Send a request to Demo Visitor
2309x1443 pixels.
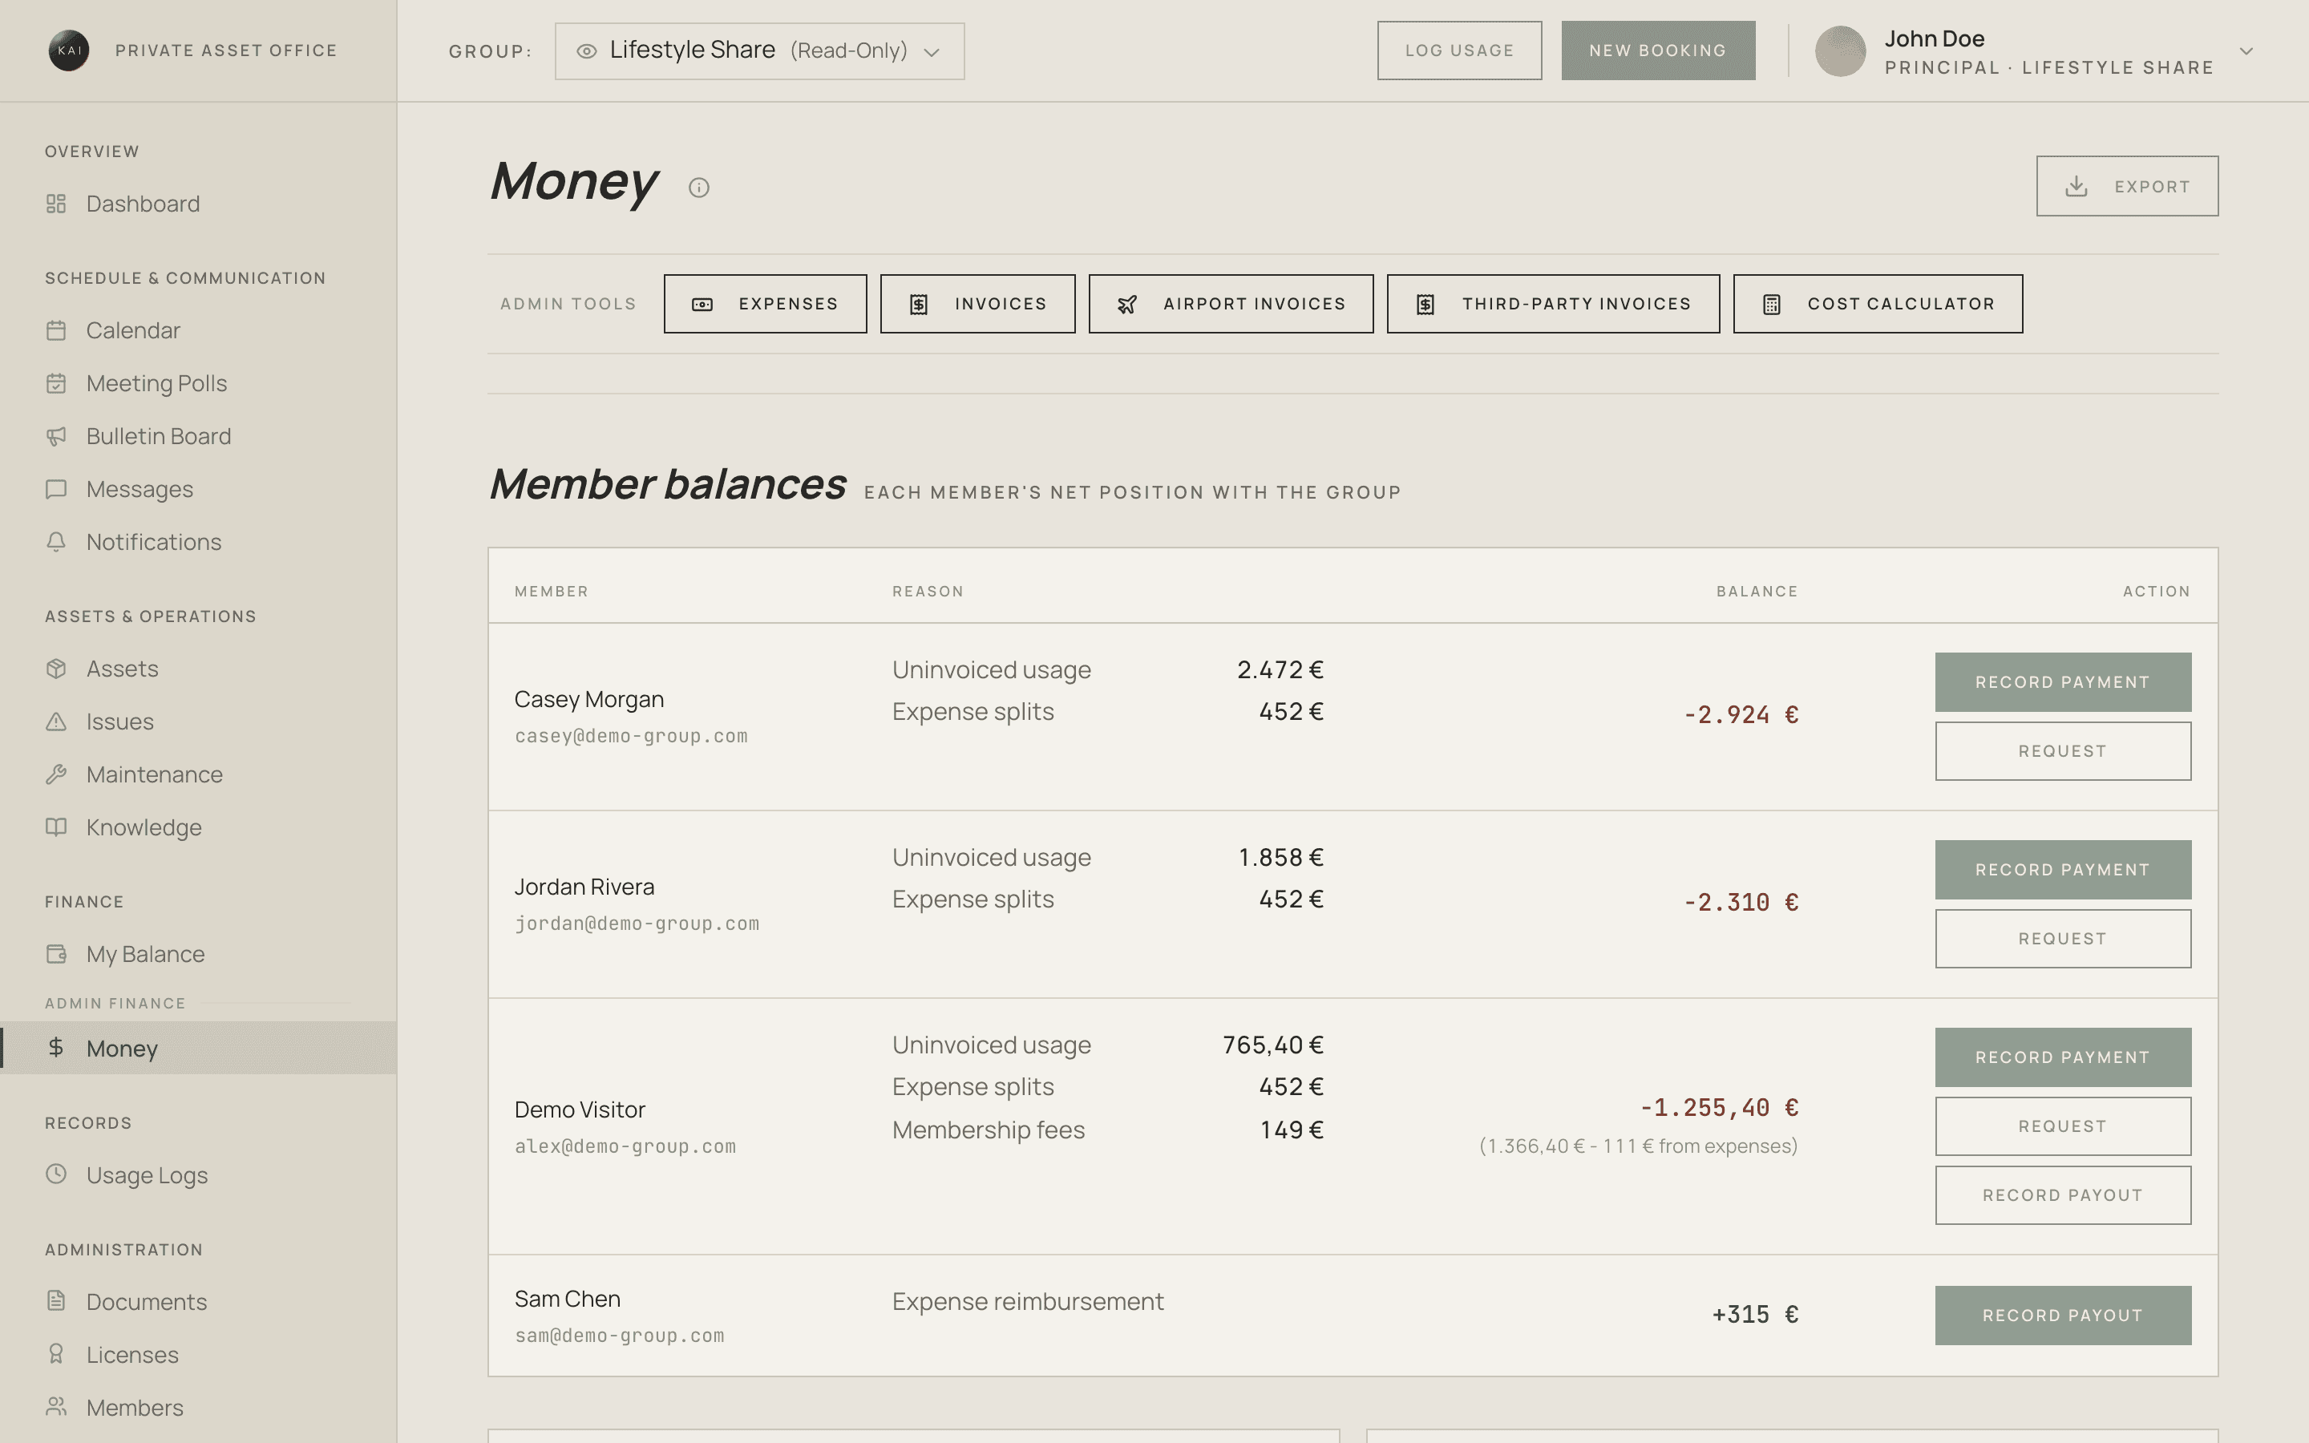[2063, 1126]
